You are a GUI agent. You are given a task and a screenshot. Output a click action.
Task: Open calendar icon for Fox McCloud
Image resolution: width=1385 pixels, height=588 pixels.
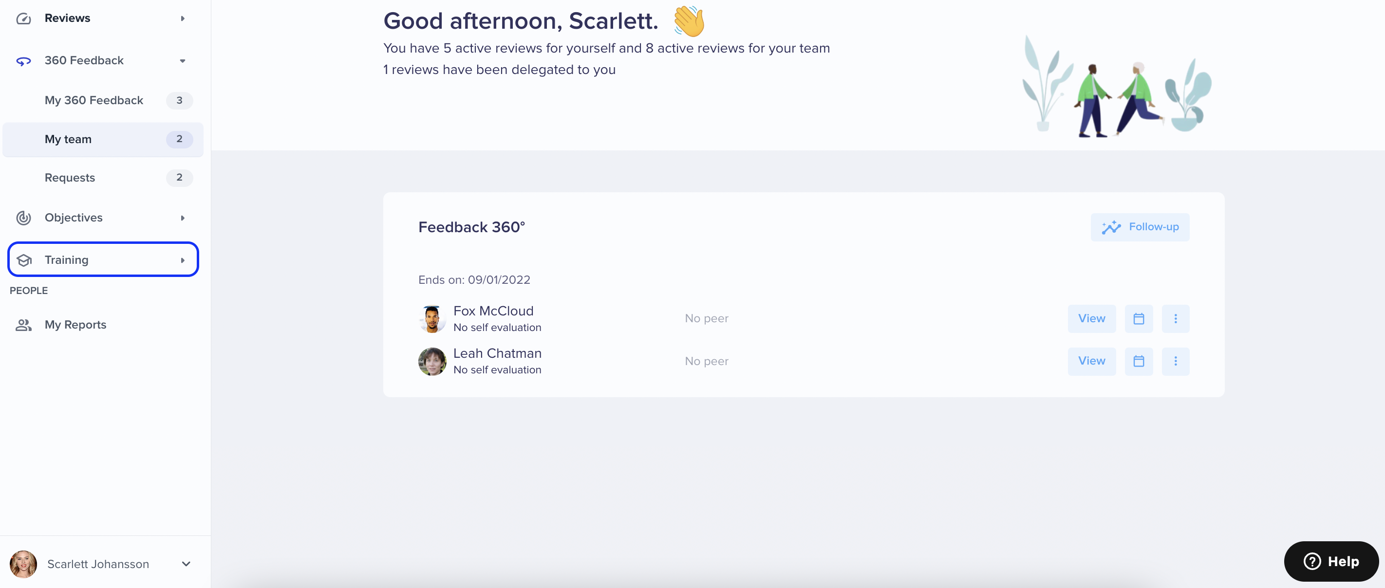[1138, 319]
